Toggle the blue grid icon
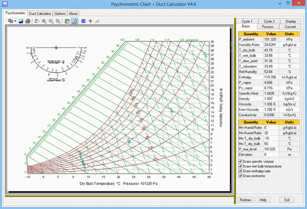Viewport: 307px width, 209px height. (x=84, y=21)
